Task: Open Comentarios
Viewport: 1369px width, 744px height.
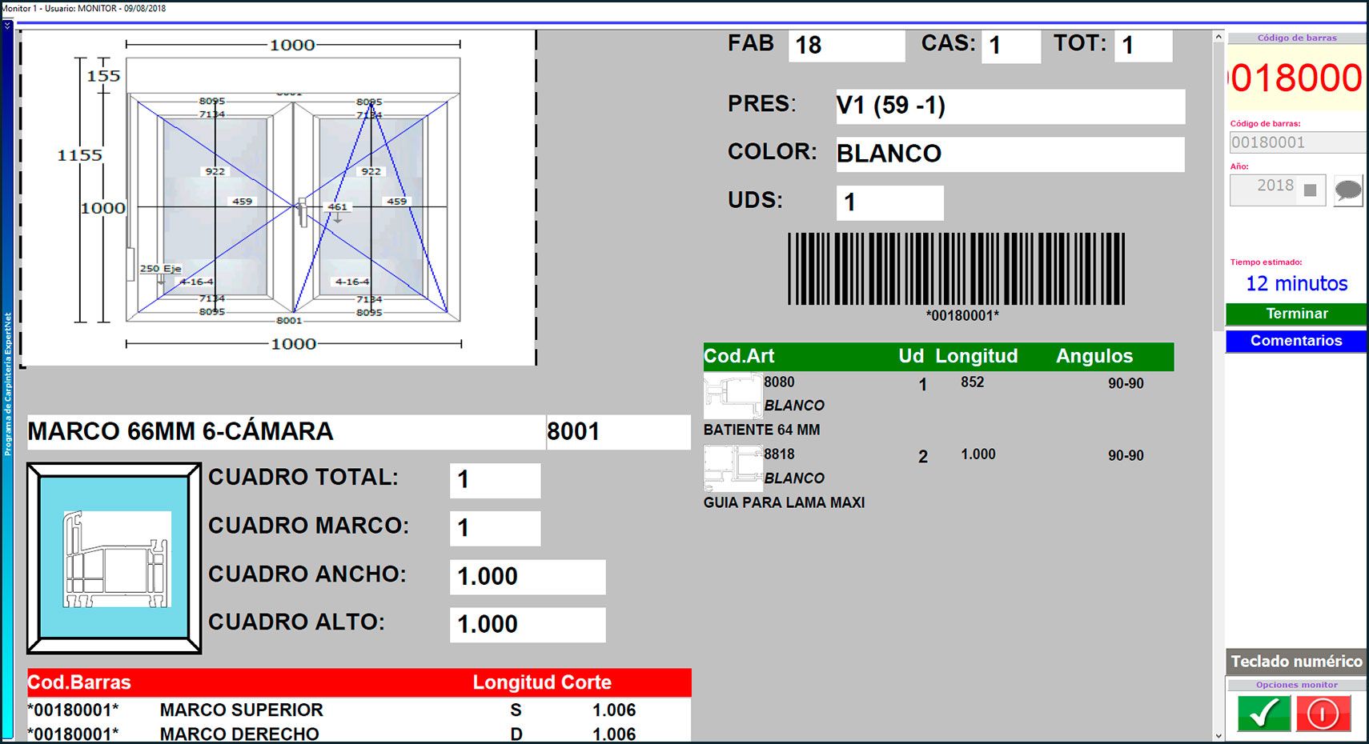Action: click(1295, 341)
